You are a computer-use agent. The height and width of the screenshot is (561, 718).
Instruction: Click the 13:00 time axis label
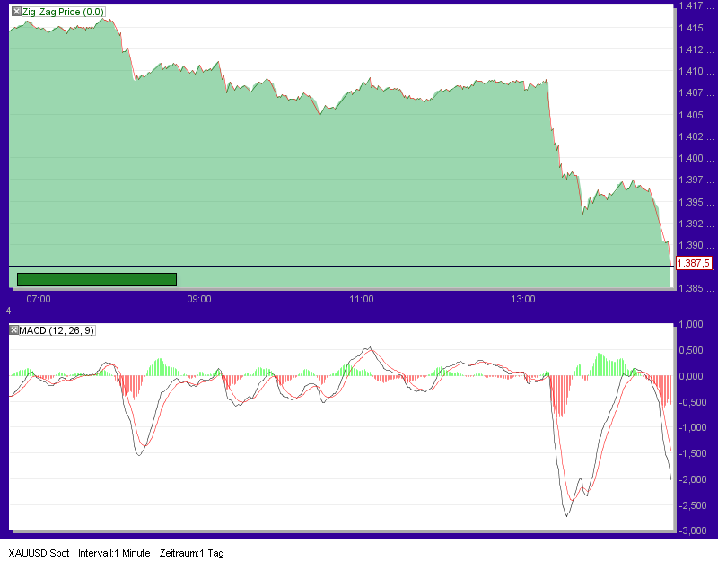tap(525, 300)
